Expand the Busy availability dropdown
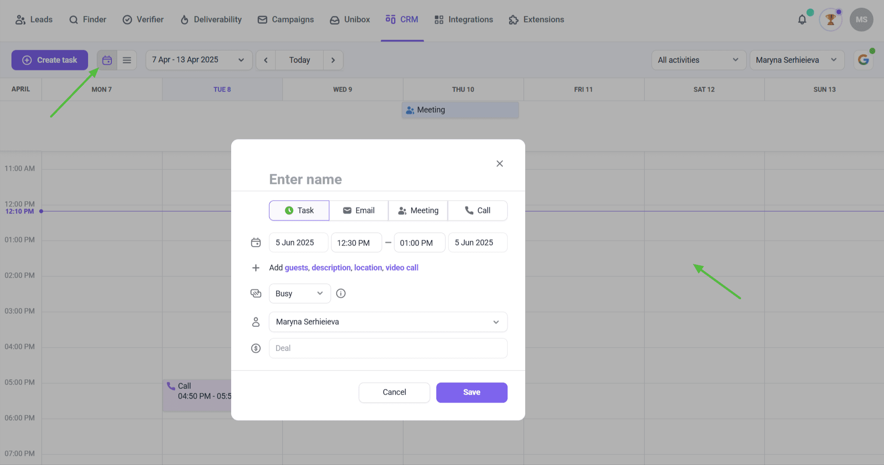This screenshot has height=465, width=884. (299, 293)
